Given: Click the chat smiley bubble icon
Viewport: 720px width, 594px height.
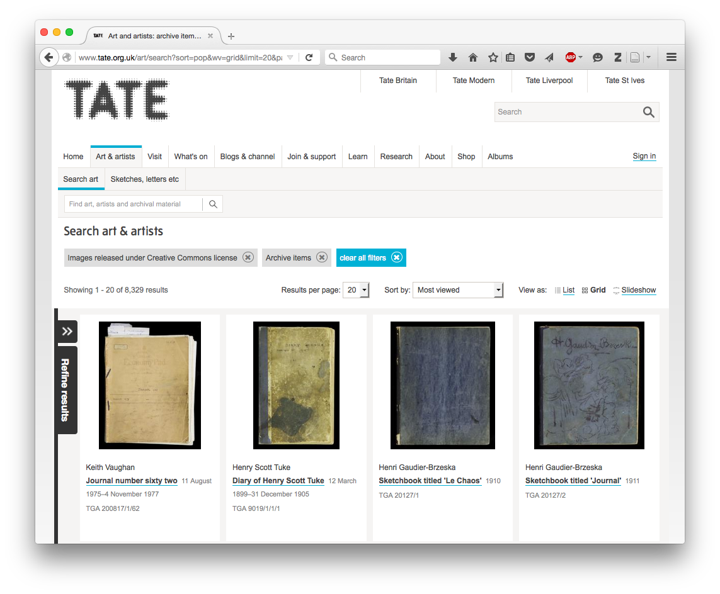Looking at the screenshot, I should coord(597,57).
